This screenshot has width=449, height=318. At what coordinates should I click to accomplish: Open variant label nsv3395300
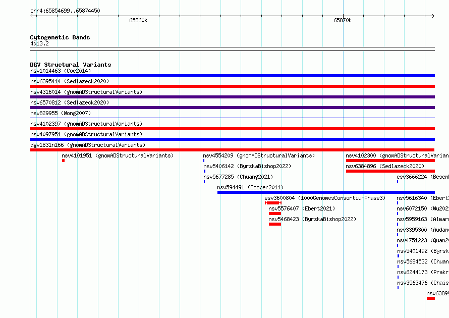(423, 230)
